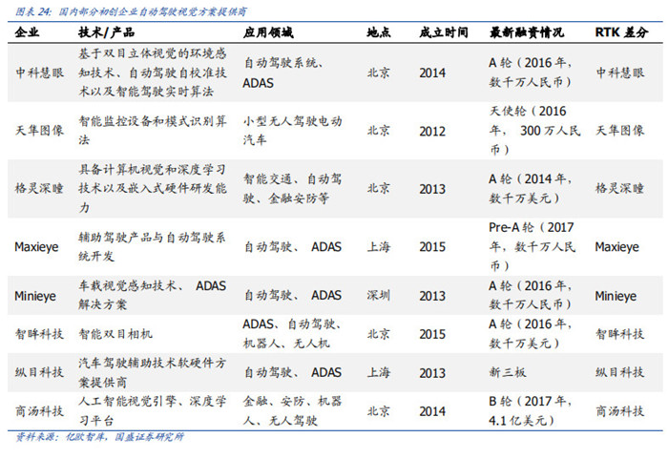Select the Pre-A 轮（2017 年）financing cell
Viewport: 668px width, 459px height.
532,247
